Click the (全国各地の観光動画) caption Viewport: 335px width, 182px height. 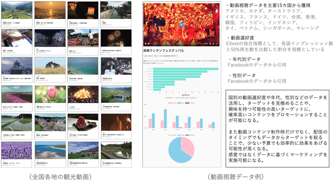coord(60,177)
